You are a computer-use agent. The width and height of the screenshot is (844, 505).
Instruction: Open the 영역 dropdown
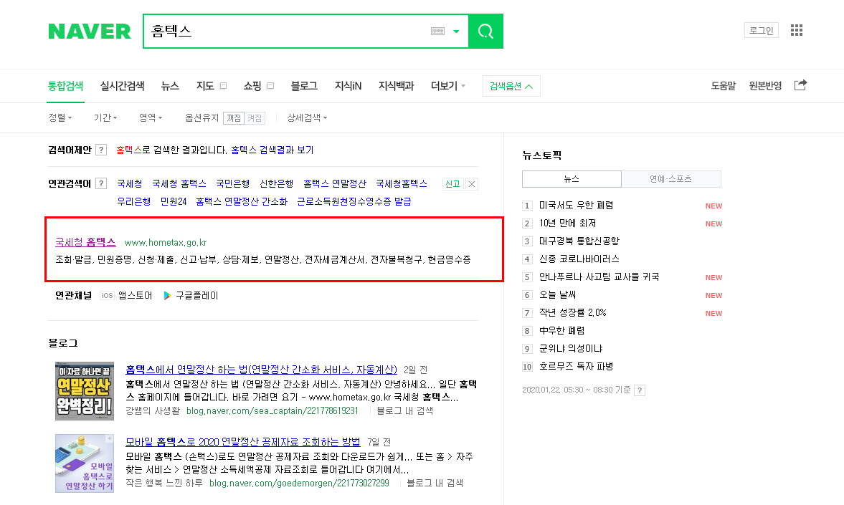pos(151,117)
